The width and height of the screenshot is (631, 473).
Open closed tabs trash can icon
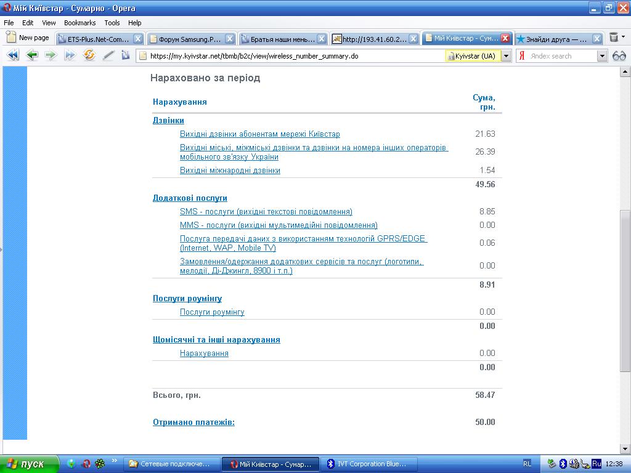(x=614, y=38)
